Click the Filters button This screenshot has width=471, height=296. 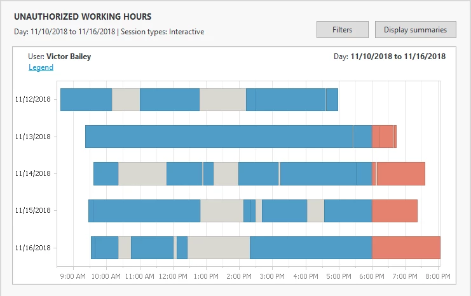coord(343,30)
